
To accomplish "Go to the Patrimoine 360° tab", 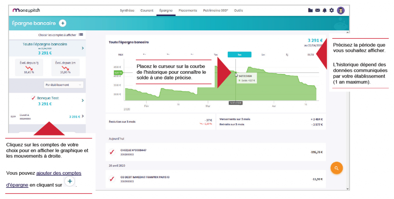I will point(215,10).
